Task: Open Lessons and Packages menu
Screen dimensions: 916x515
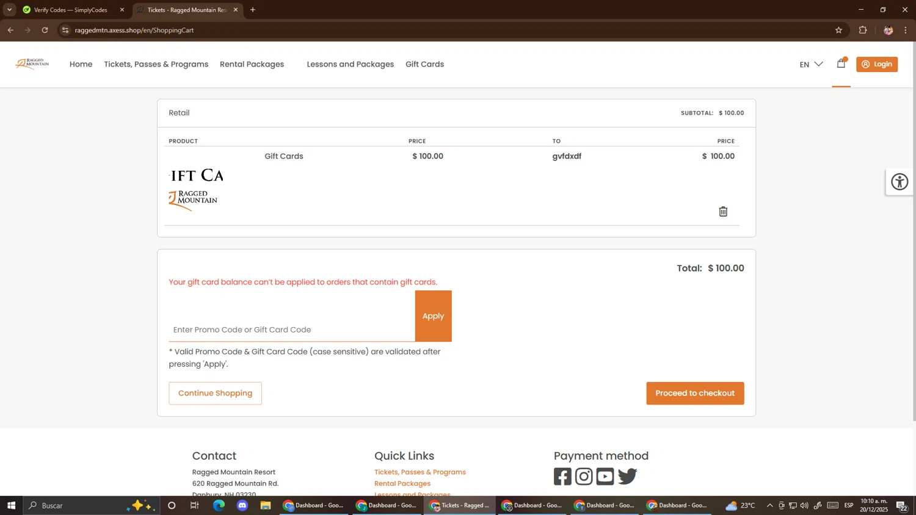Action: pos(350,64)
